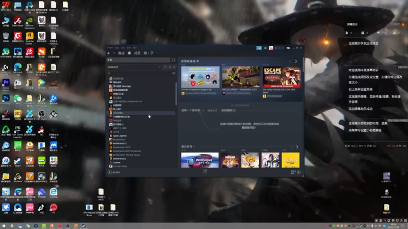Screen dimensions: 408x229
Task: Open the Special Drops November 2022 news thumbnail
Action: (241, 77)
